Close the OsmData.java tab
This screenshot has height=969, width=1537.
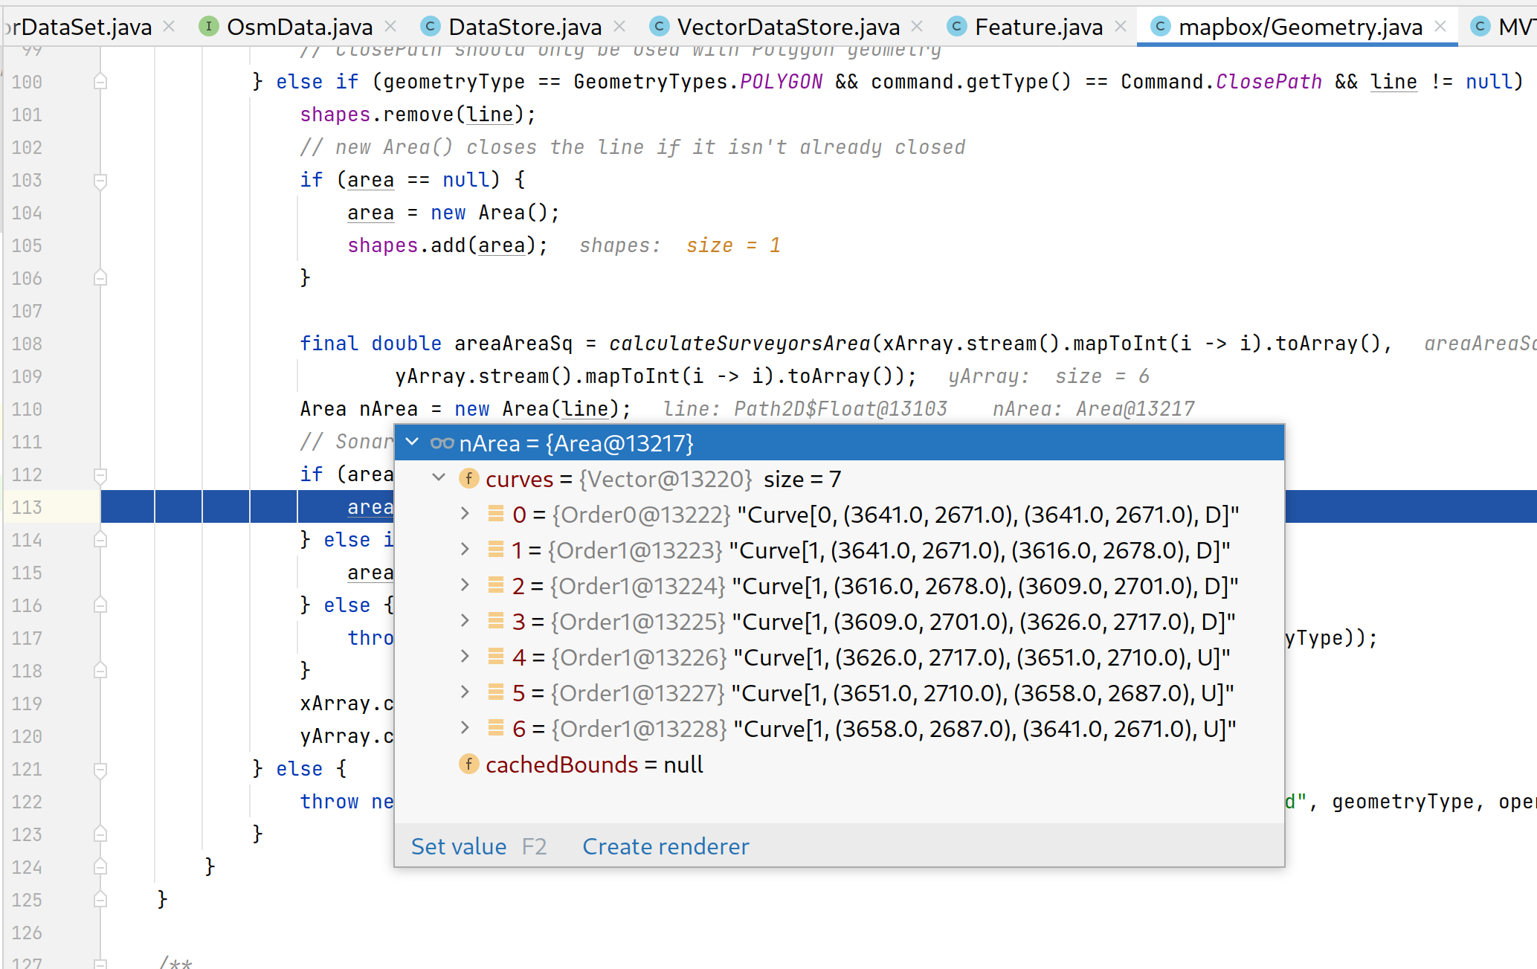[x=390, y=27]
